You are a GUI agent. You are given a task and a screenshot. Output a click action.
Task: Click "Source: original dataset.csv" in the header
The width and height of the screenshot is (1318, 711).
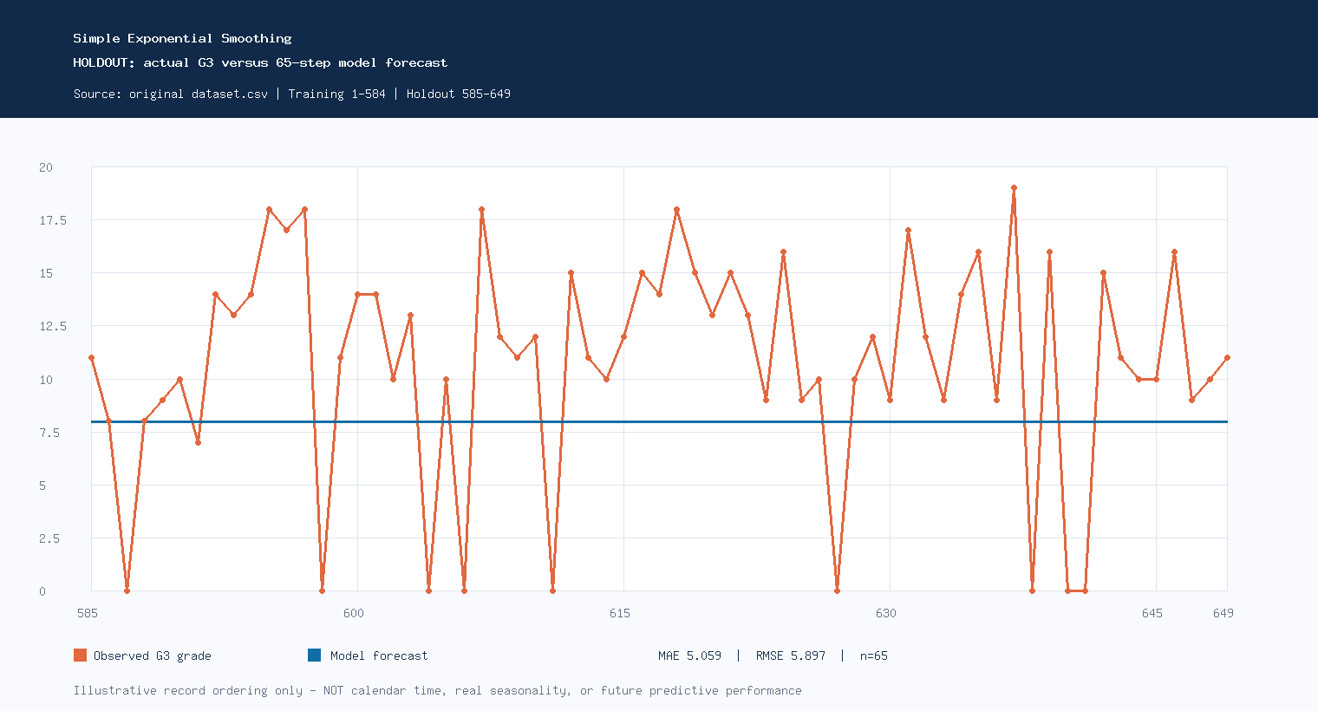pyautogui.click(x=171, y=94)
